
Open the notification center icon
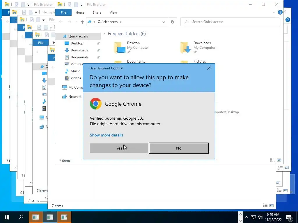(289, 217)
